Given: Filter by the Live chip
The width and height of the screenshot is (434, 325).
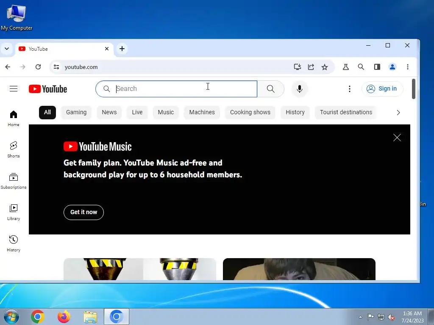Looking at the screenshot, I should [x=137, y=112].
